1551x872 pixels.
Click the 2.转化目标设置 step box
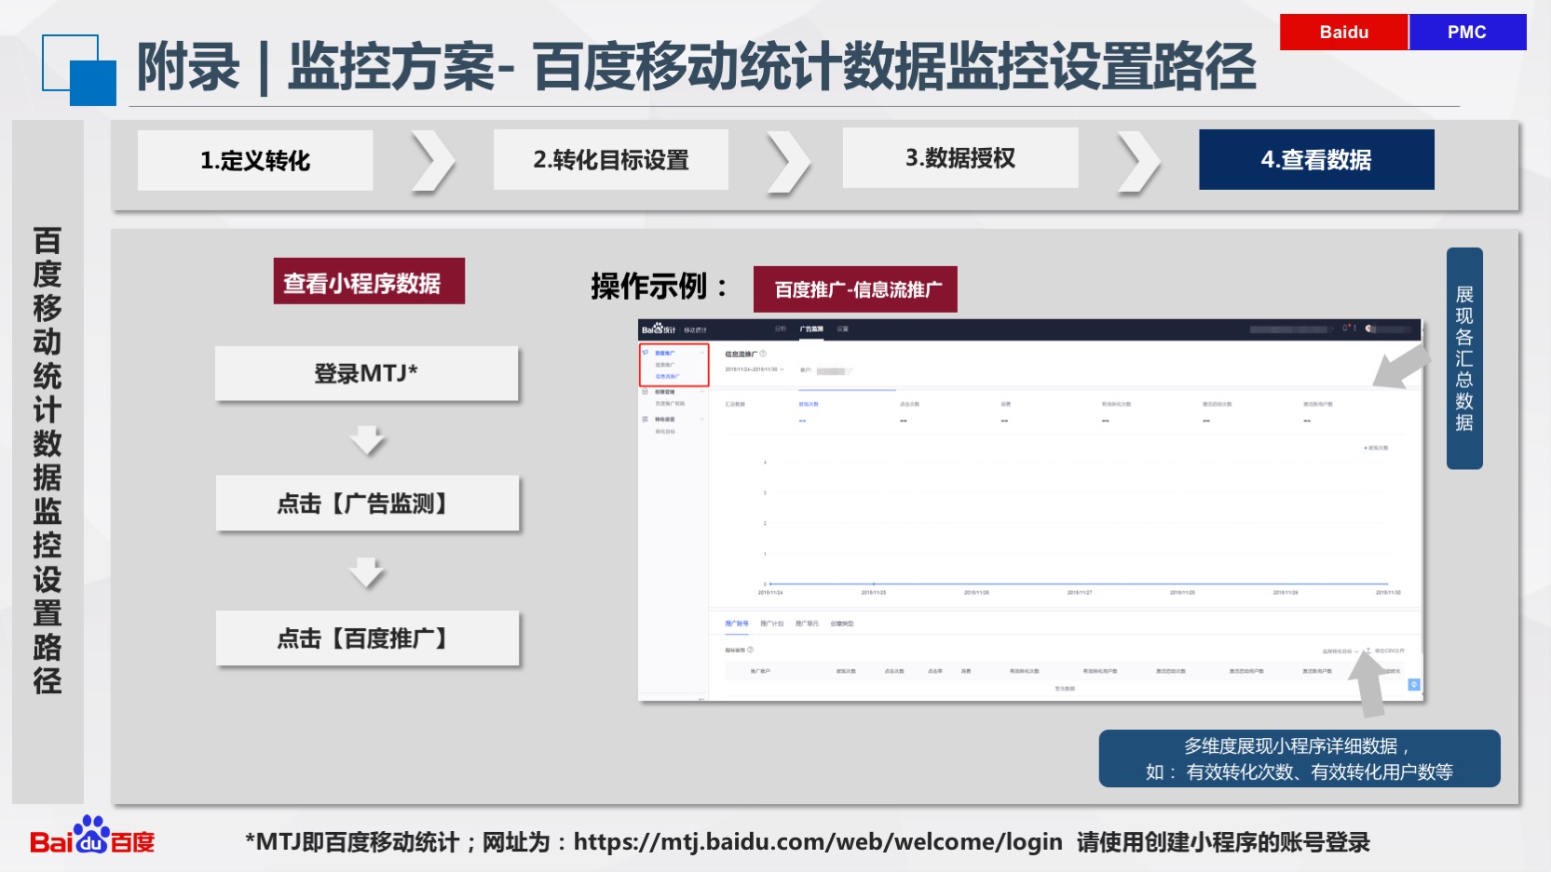coord(611,159)
